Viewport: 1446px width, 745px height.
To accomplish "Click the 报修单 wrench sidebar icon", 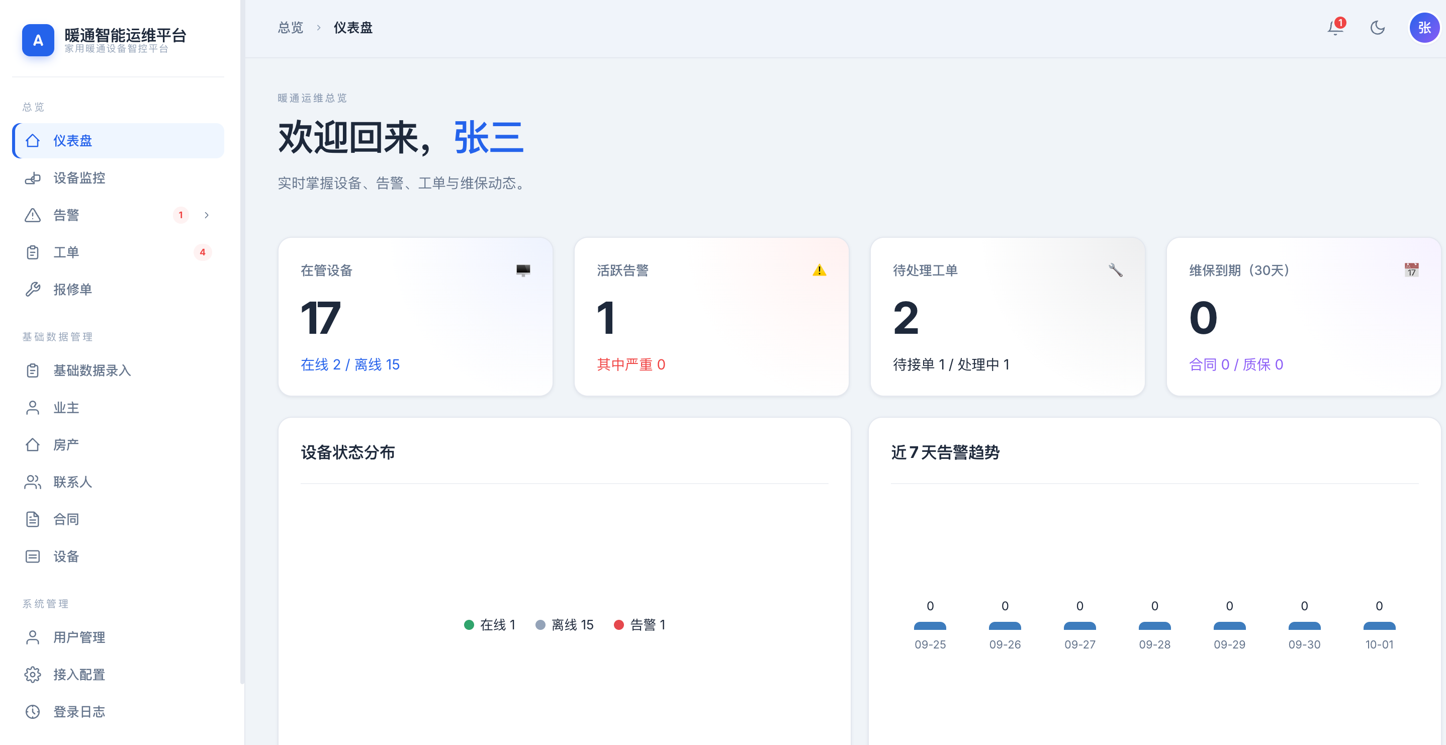I will click(33, 289).
